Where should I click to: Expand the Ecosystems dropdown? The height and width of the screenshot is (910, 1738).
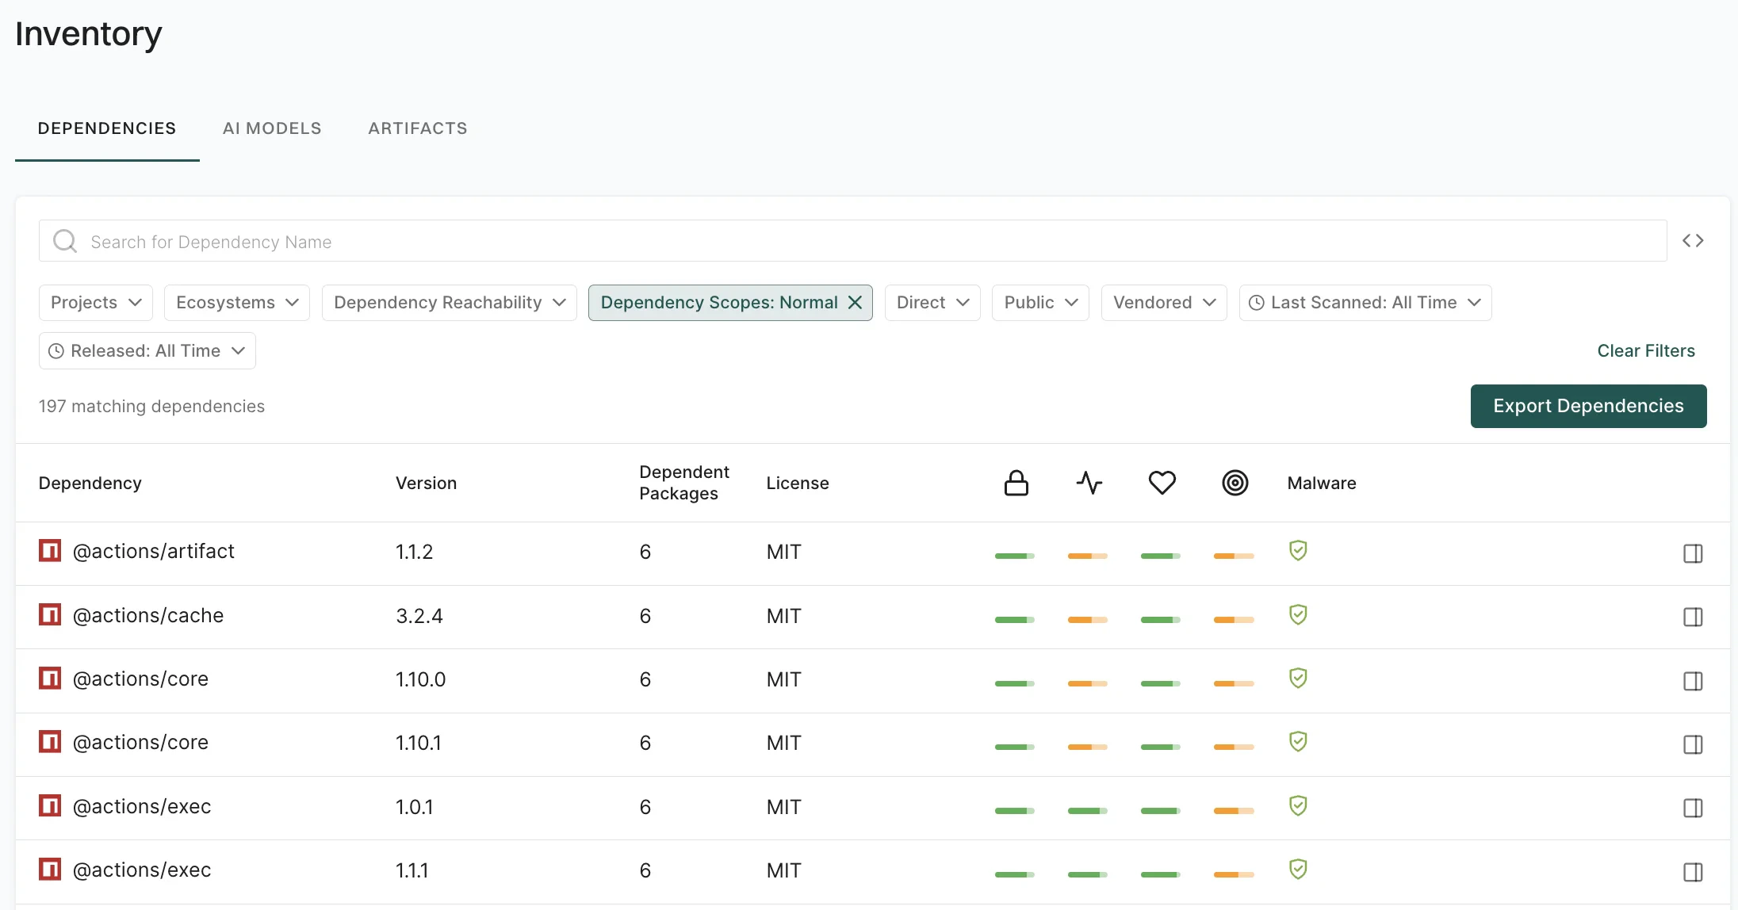pyautogui.click(x=236, y=302)
